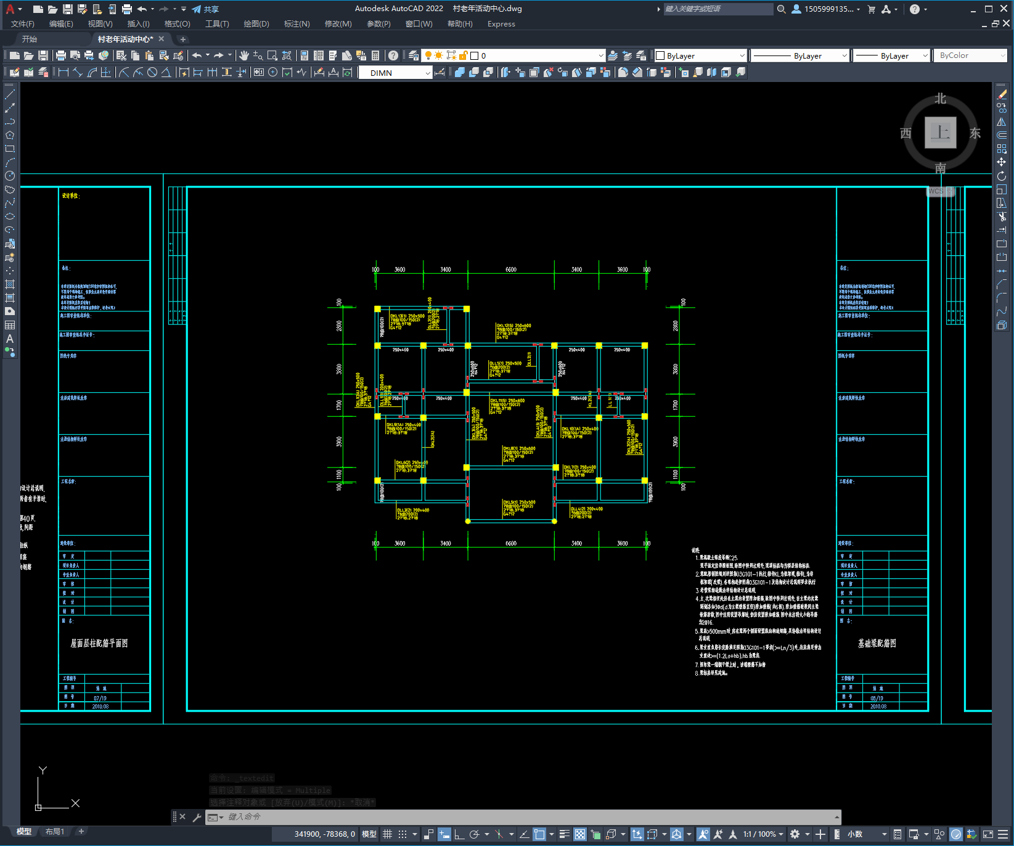The width and height of the screenshot is (1014, 846).
Task: Toggle dynamic input in status bar
Action: (x=444, y=834)
